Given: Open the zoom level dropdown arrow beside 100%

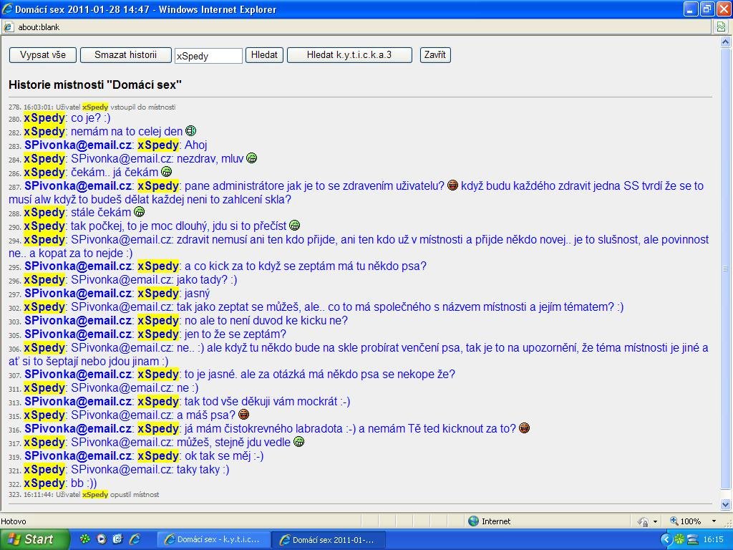Looking at the screenshot, I should 713,521.
